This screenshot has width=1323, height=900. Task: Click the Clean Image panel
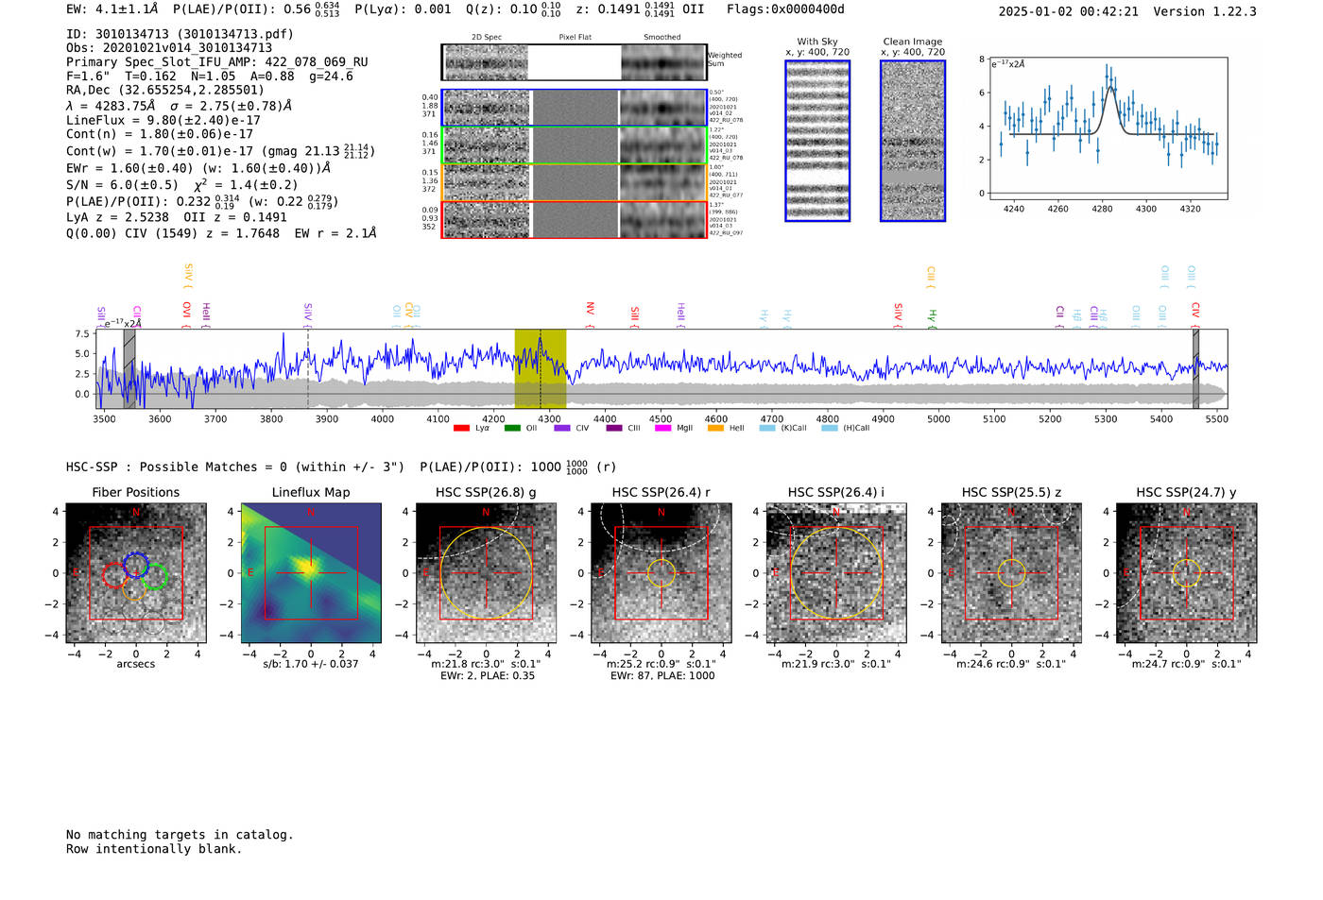click(x=913, y=141)
